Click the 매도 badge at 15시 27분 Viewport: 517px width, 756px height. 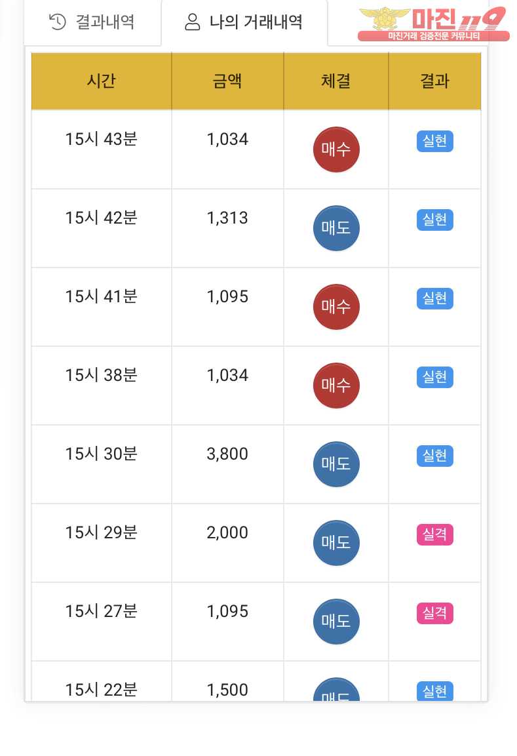[x=336, y=621]
